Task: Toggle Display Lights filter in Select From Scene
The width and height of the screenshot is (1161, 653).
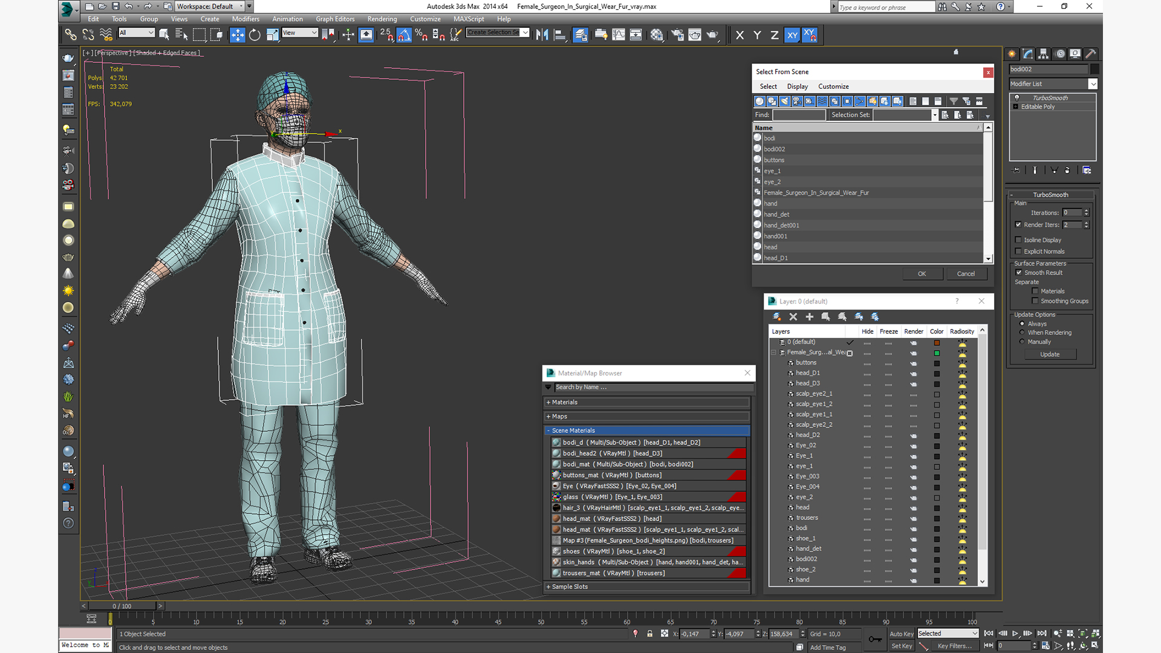Action: [x=785, y=101]
